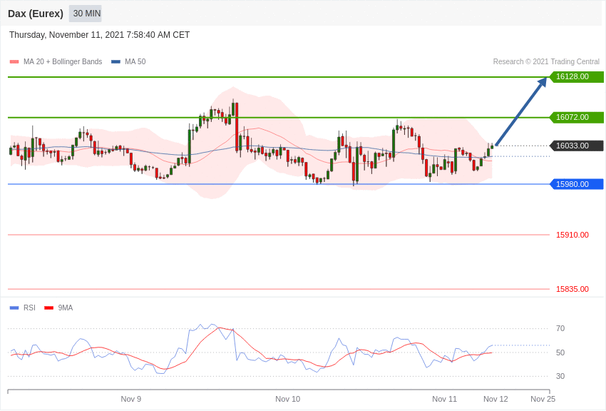Screen dimensions: 606x411
Task: Click the date line 'Thursday, November 11, 2021 7:58:40 AM CET'
Action: 99,35
